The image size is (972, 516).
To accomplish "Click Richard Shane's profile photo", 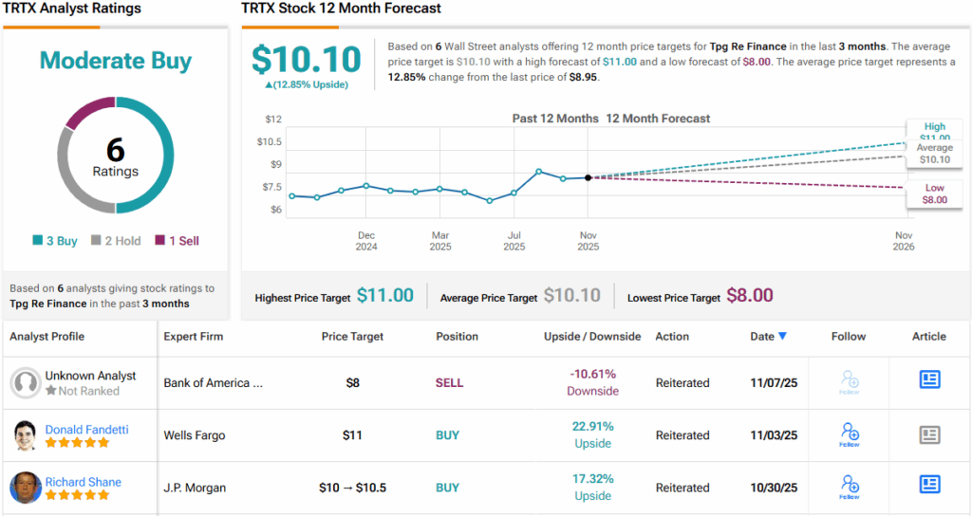I will click(x=25, y=488).
